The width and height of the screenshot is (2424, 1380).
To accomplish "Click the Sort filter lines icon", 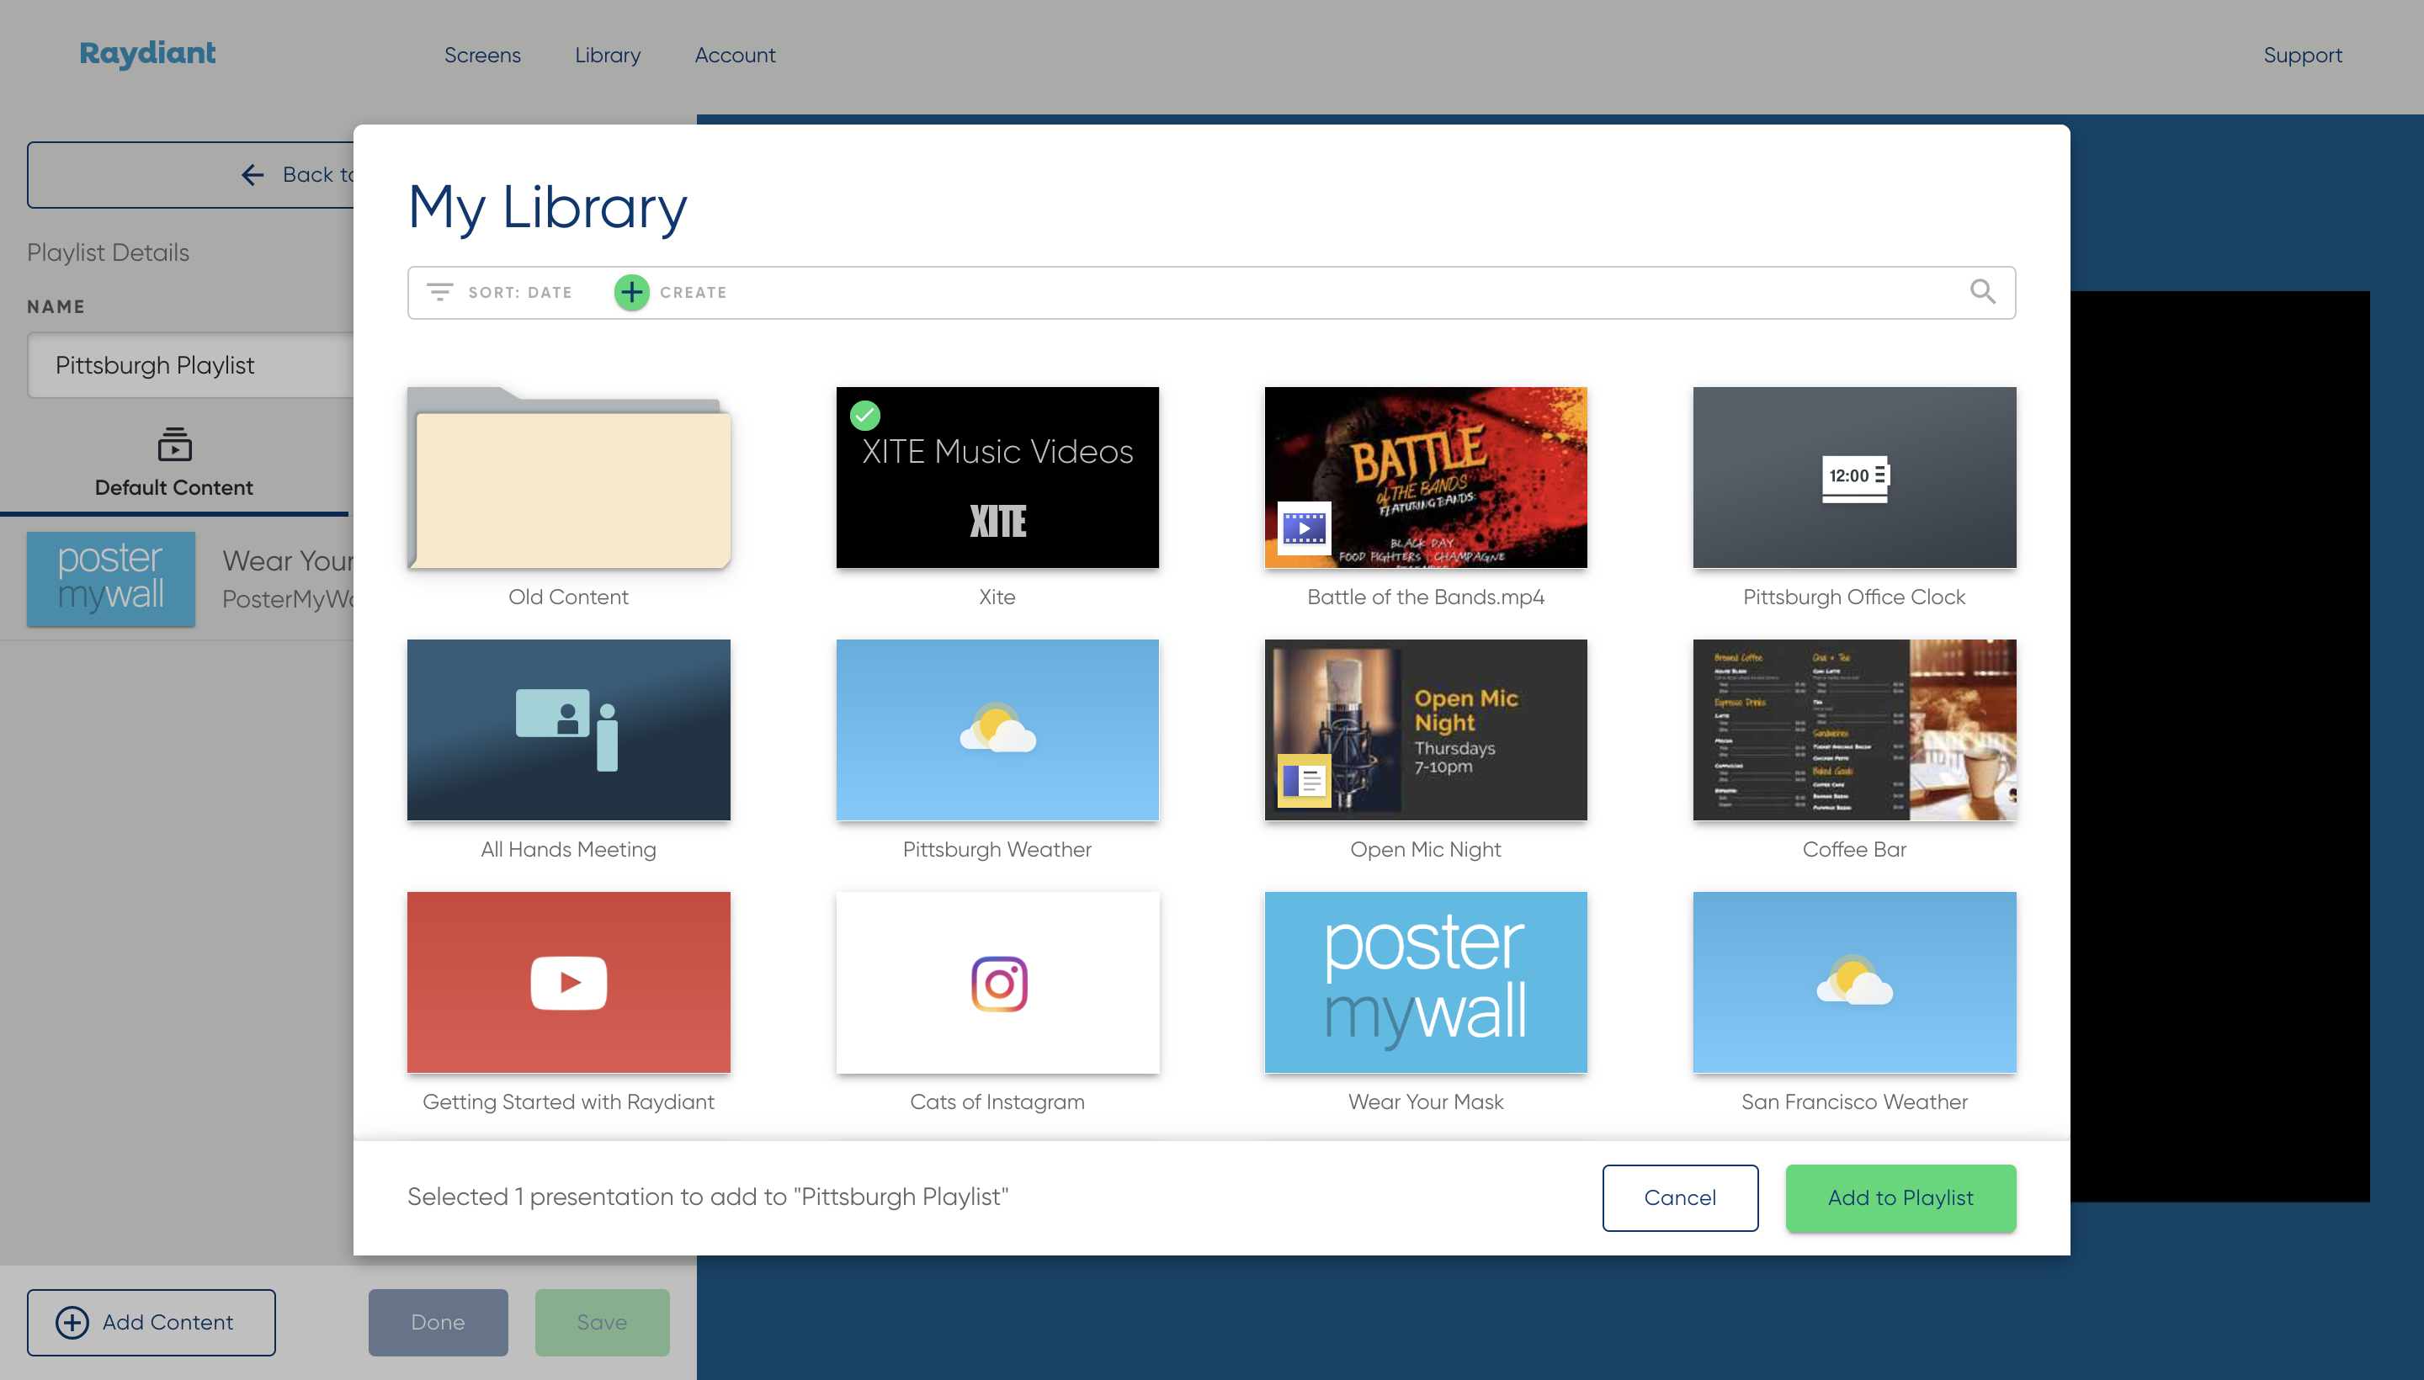I will pos(439,292).
